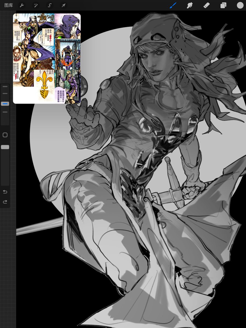The image size is (246, 328).
Task: Tap the square modify button in sidebar
Action: pos(5,135)
